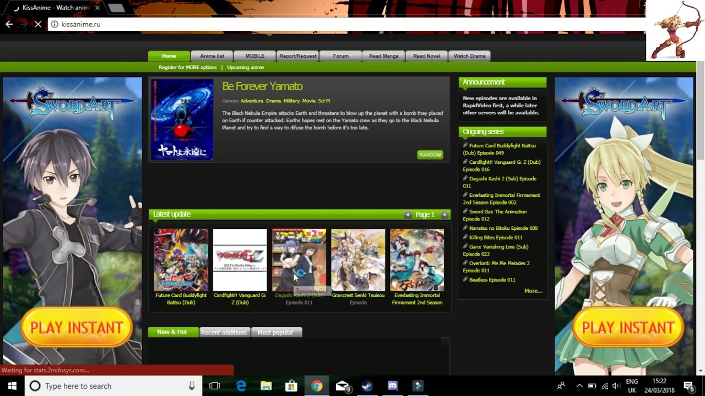The height and width of the screenshot is (396, 705).
Task: Click the Be Forever Yamato poster
Action: point(182,120)
